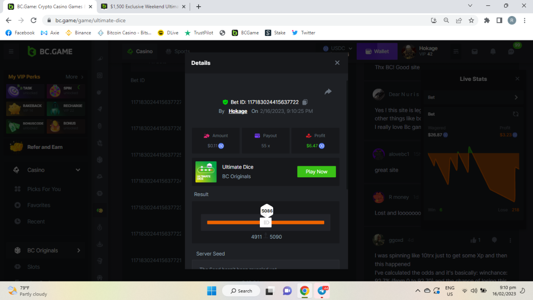Viewport: 533px width, 300px height.
Task: Open the Wallet
Action: coord(377,52)
